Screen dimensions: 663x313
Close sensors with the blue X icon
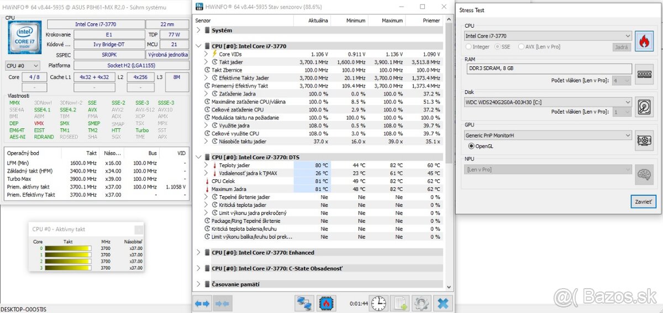[x=442, y=303]
